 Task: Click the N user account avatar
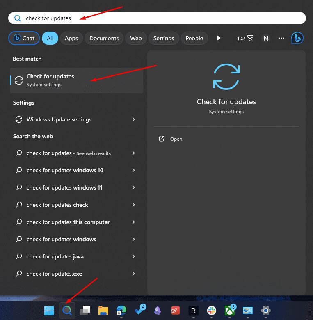pyautogui.click(x=266, y=38)
